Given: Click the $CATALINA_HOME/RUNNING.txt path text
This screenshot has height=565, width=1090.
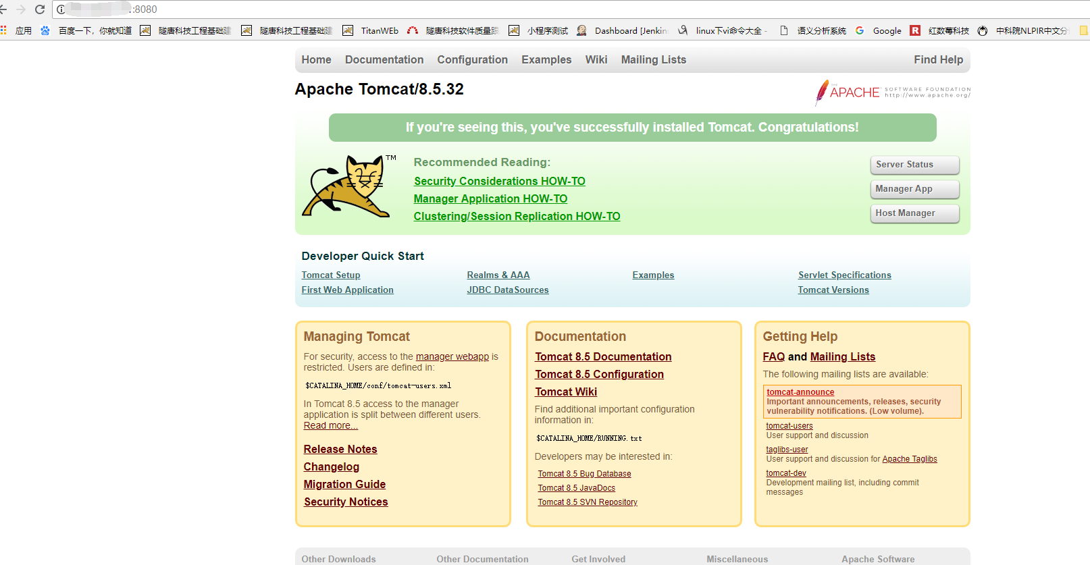Looking at the screenshot, I should [x=589, y=439].
